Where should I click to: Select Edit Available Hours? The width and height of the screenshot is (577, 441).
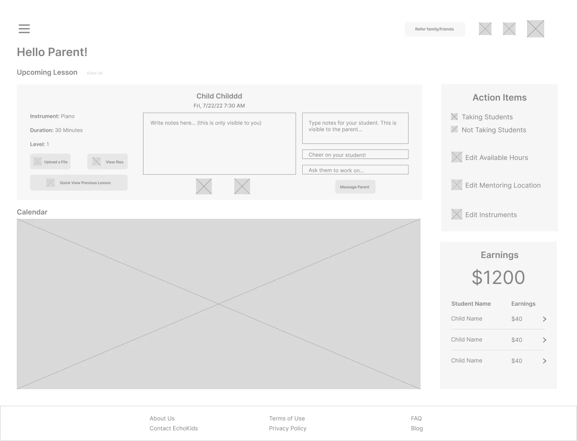[x=496, y=157]
